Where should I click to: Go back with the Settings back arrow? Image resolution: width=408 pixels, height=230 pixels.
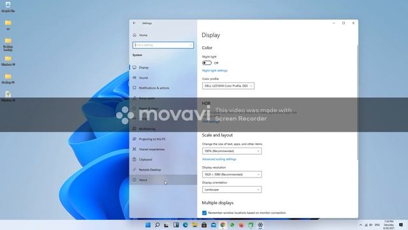pyautogui.click(x=135, y=23)
